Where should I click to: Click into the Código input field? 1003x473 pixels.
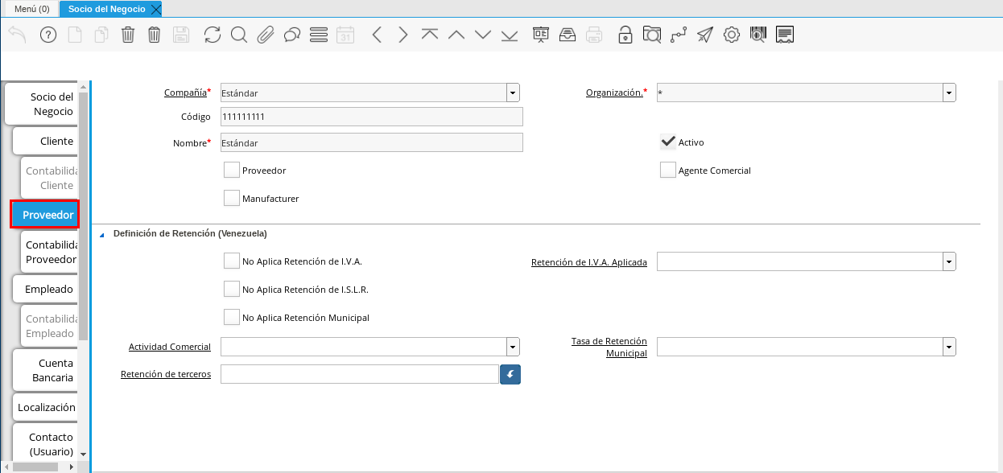371,117
